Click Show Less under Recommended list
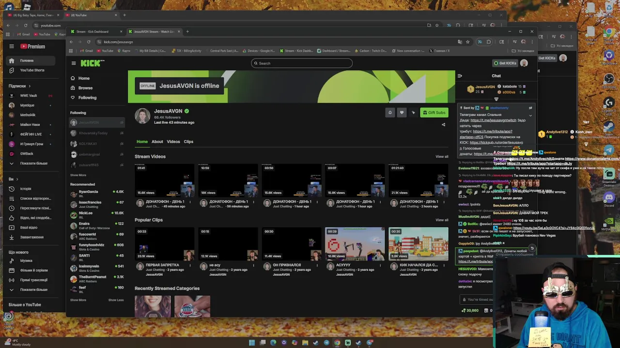620x348 pixels. (x=116, y=300)
